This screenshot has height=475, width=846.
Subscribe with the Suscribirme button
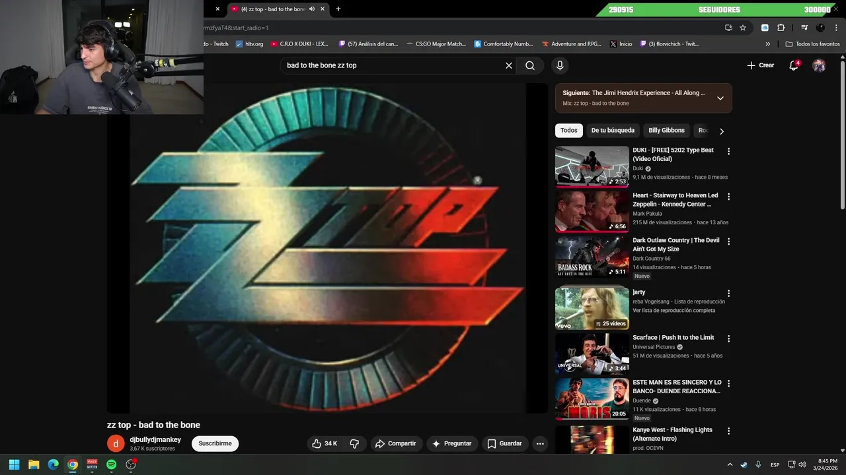[x=215, y=443]
